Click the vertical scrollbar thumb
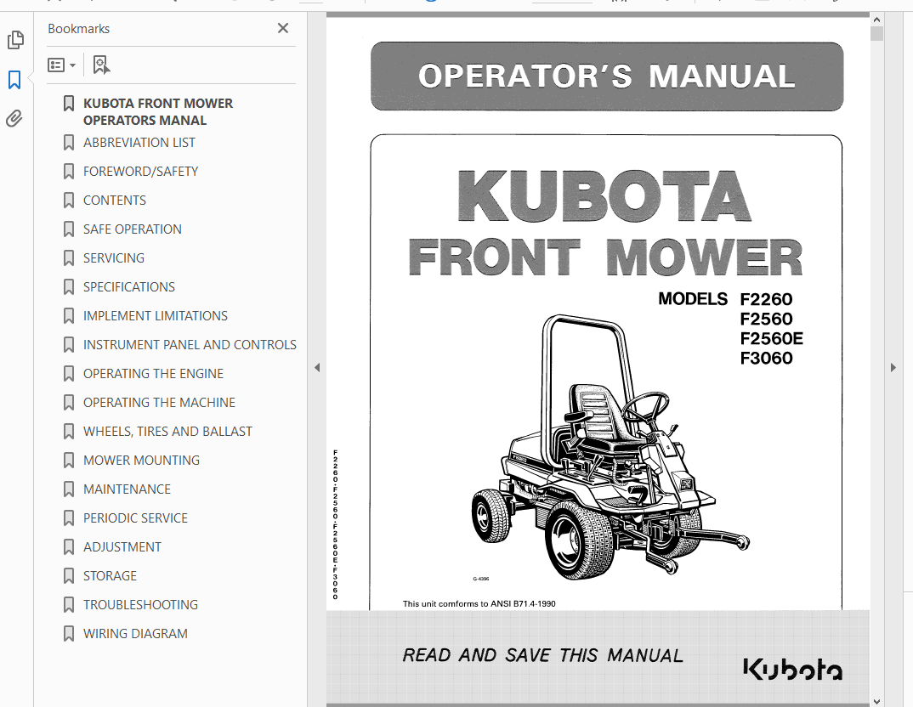 click(877, 33)
